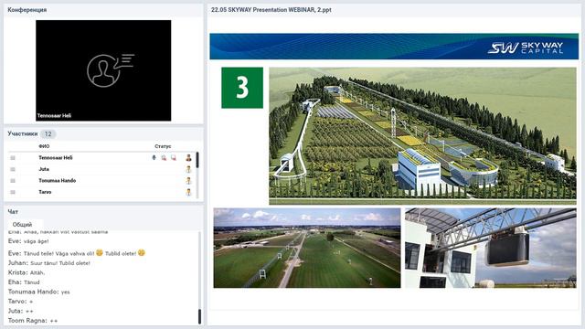Select participant name Tennosaar Heli in list

coord(56,158)
